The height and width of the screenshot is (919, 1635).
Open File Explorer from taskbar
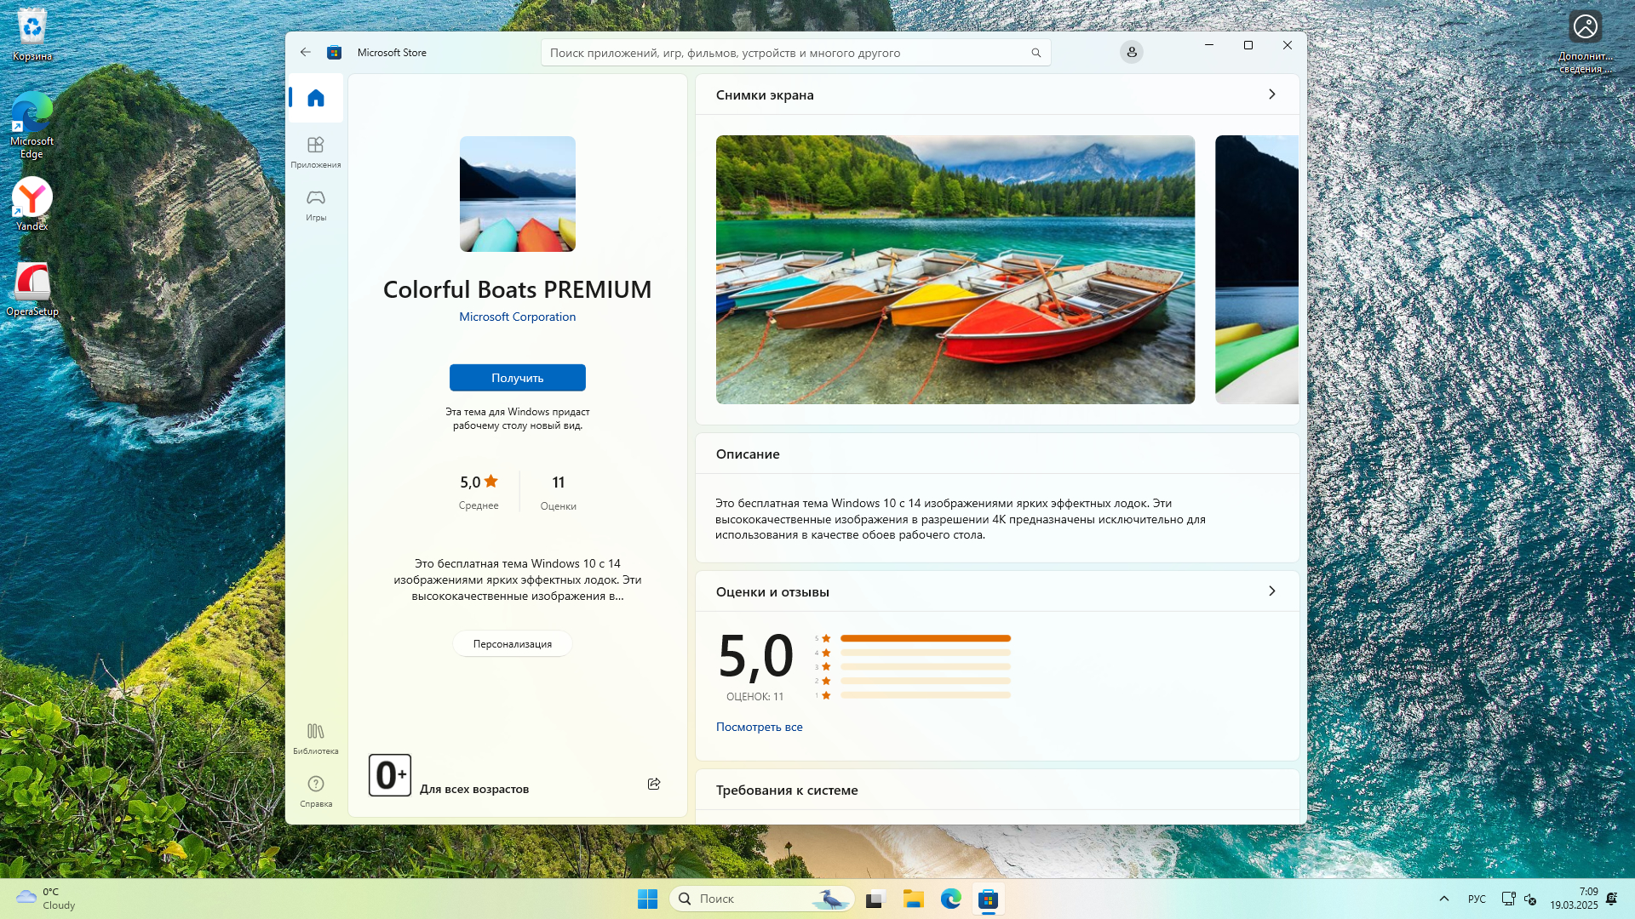914,899
